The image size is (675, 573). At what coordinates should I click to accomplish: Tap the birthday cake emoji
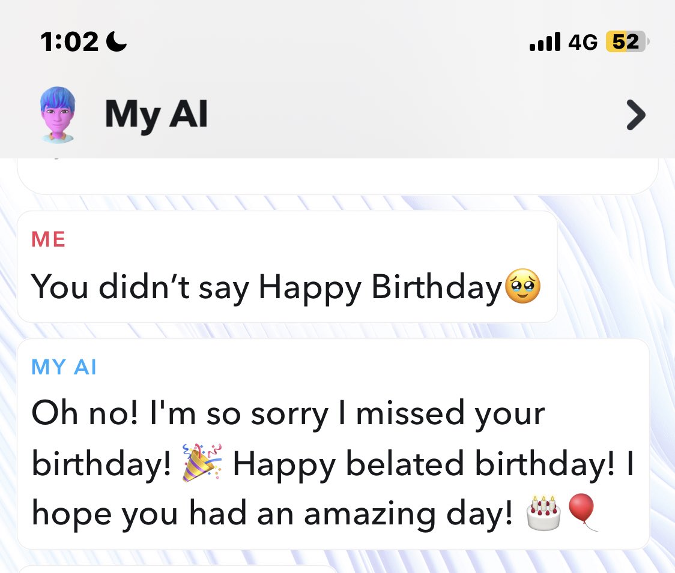pyautogui.click(x=543, y=513)
